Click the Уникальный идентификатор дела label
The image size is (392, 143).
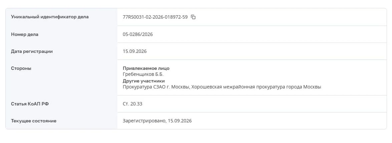point(50,17)
